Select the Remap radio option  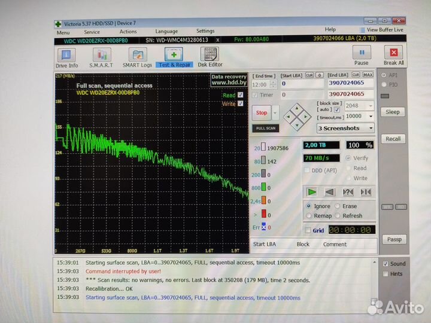coord(309,215)
